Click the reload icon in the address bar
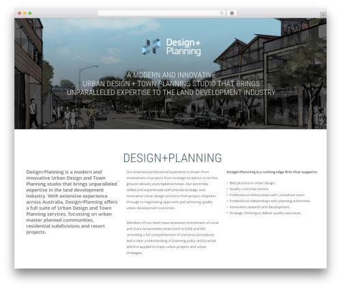 click(222, 13)
